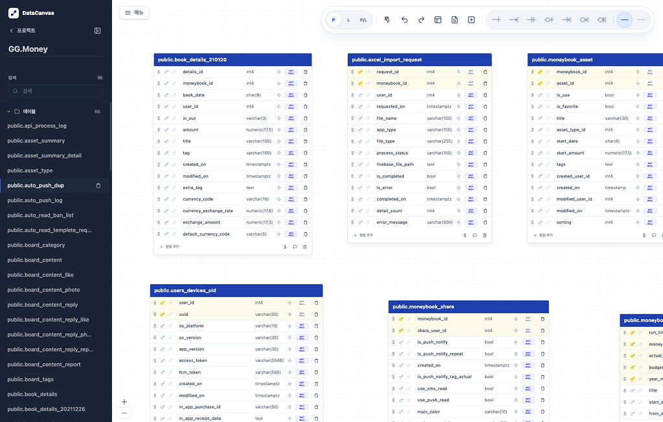The image size is (663, 422).
Task: Delete the file_name column in excel_import_request
Action: coord(485,118)
